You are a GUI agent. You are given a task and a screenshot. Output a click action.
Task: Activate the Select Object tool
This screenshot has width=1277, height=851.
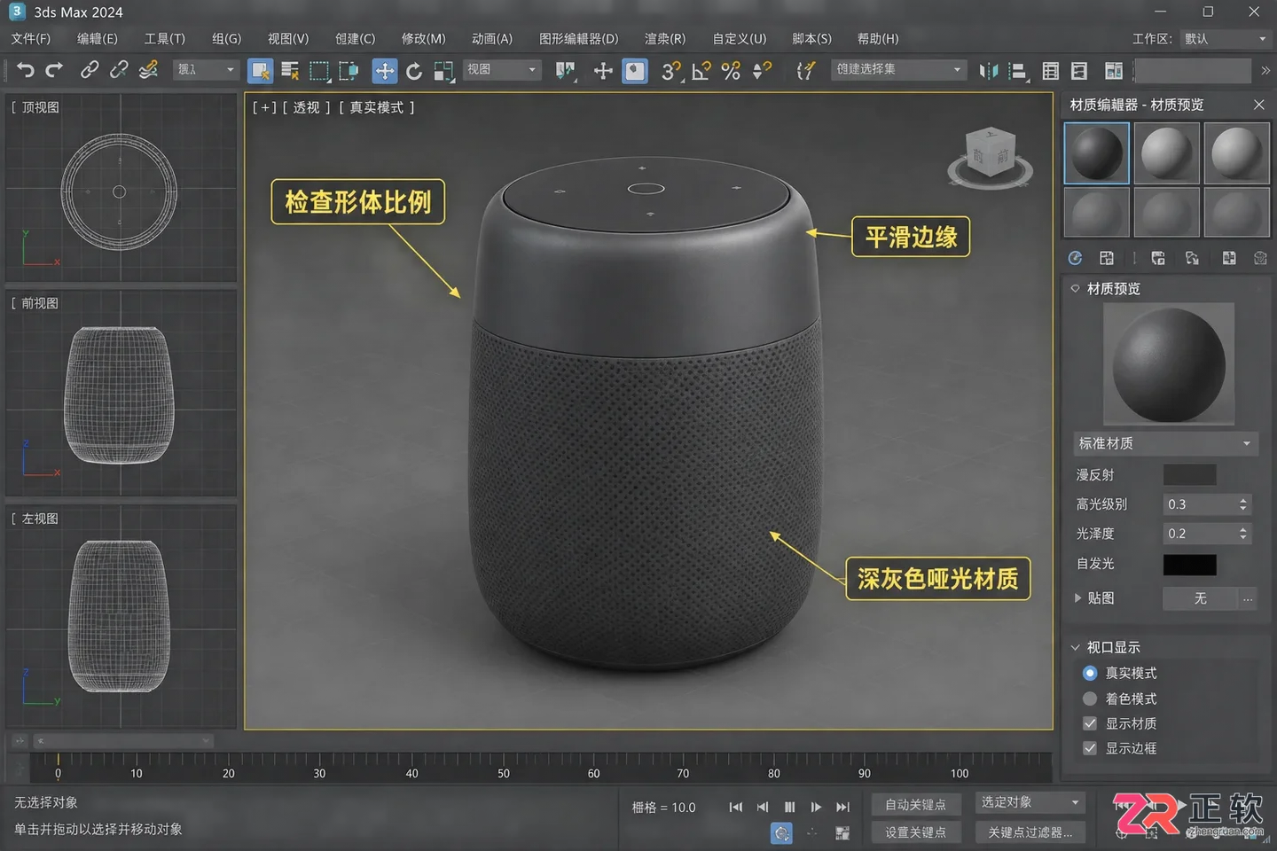pyautogui.click(x=260, y=71)
